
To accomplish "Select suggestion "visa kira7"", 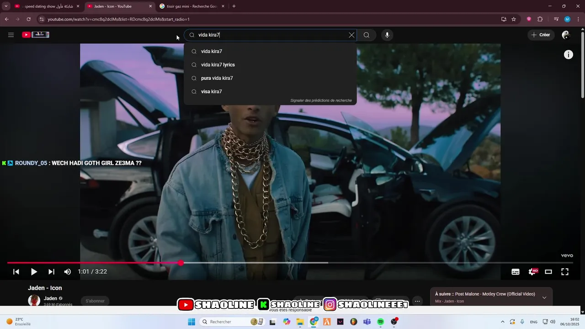I will pos(270,91).
